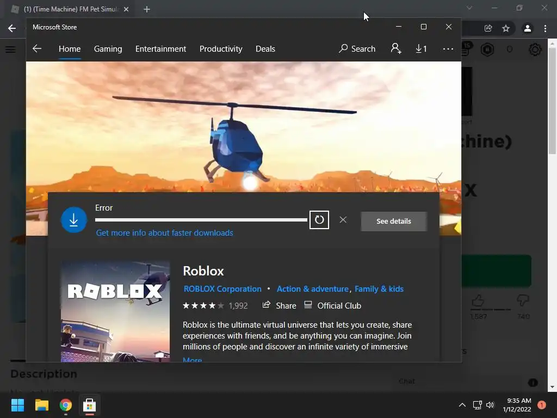Open the Store three-dot more menu
The image size is (557, 418).
pyautogui.click(x=448, y=48)
